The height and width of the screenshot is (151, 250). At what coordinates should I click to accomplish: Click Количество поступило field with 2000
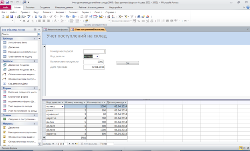tap(93, 62)
